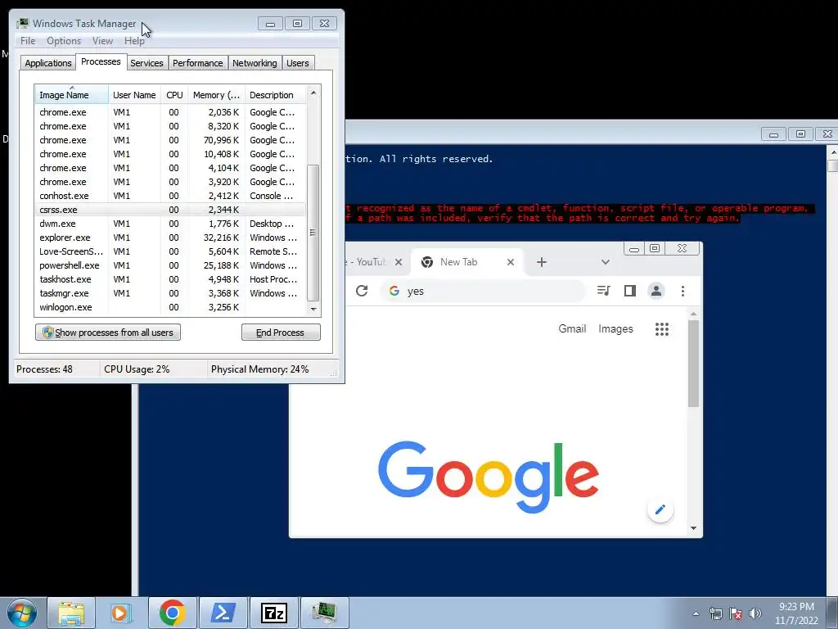Screen dimensions: 838x629
Task: Select the csrss.exe process row
Action: [x=170, y=210]
